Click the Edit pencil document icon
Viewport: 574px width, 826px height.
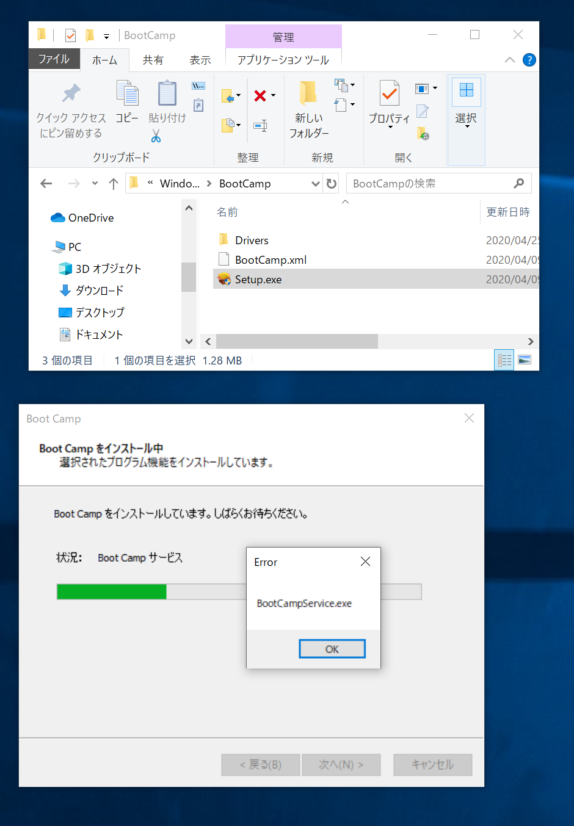pos(423,111)
